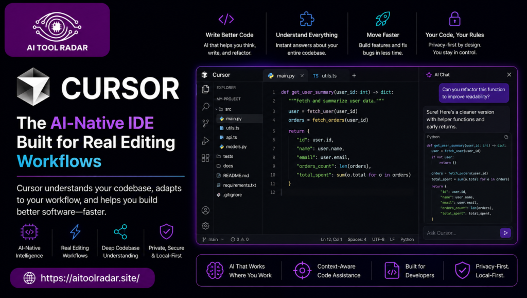Image resolution: width=527 pixels, height=298 pixels.
Task: Click LF line ending in status bar
Action: [x=392, y=239]
